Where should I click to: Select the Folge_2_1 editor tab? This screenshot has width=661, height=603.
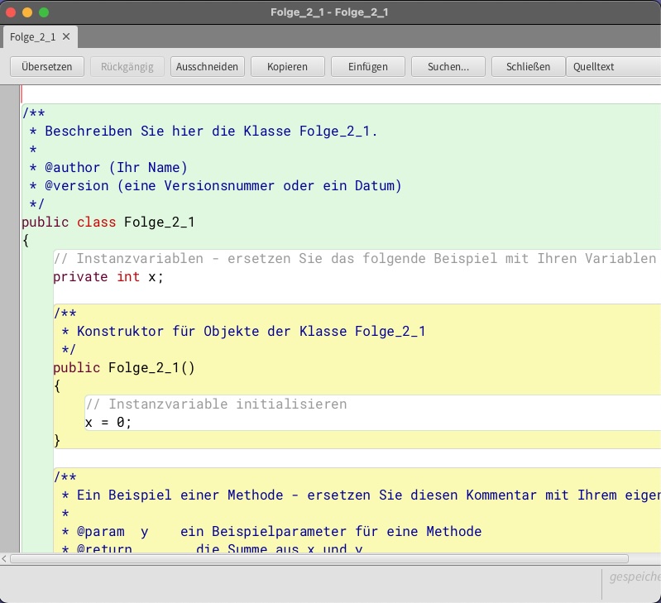tap(33, 37)
